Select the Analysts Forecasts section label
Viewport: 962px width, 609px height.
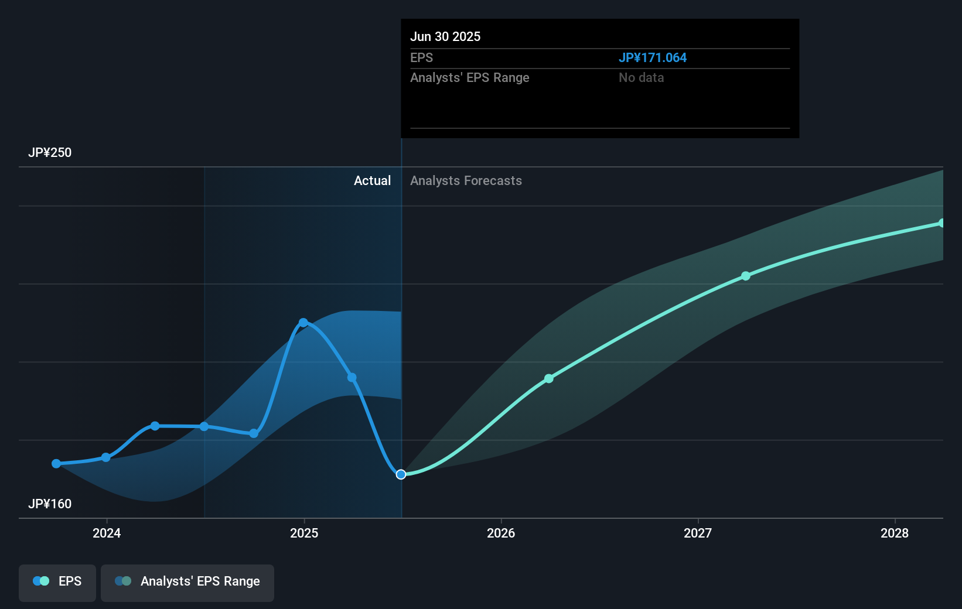click(x=466, y=180)
